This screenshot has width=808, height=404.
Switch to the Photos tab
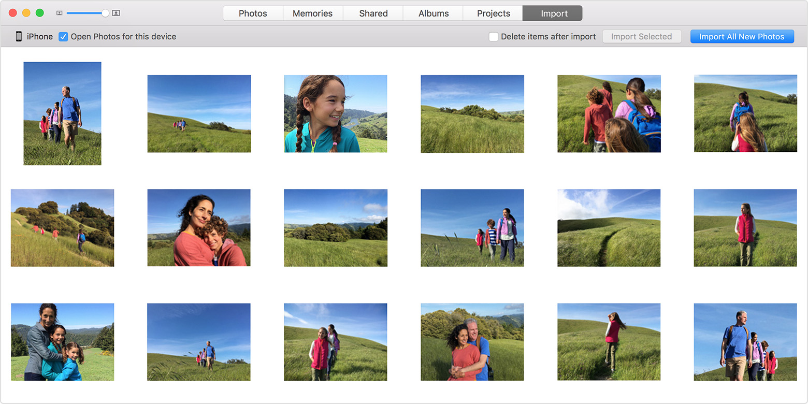253,13
